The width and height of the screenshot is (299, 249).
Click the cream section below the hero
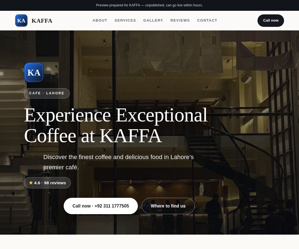click(x=149, y=242)
